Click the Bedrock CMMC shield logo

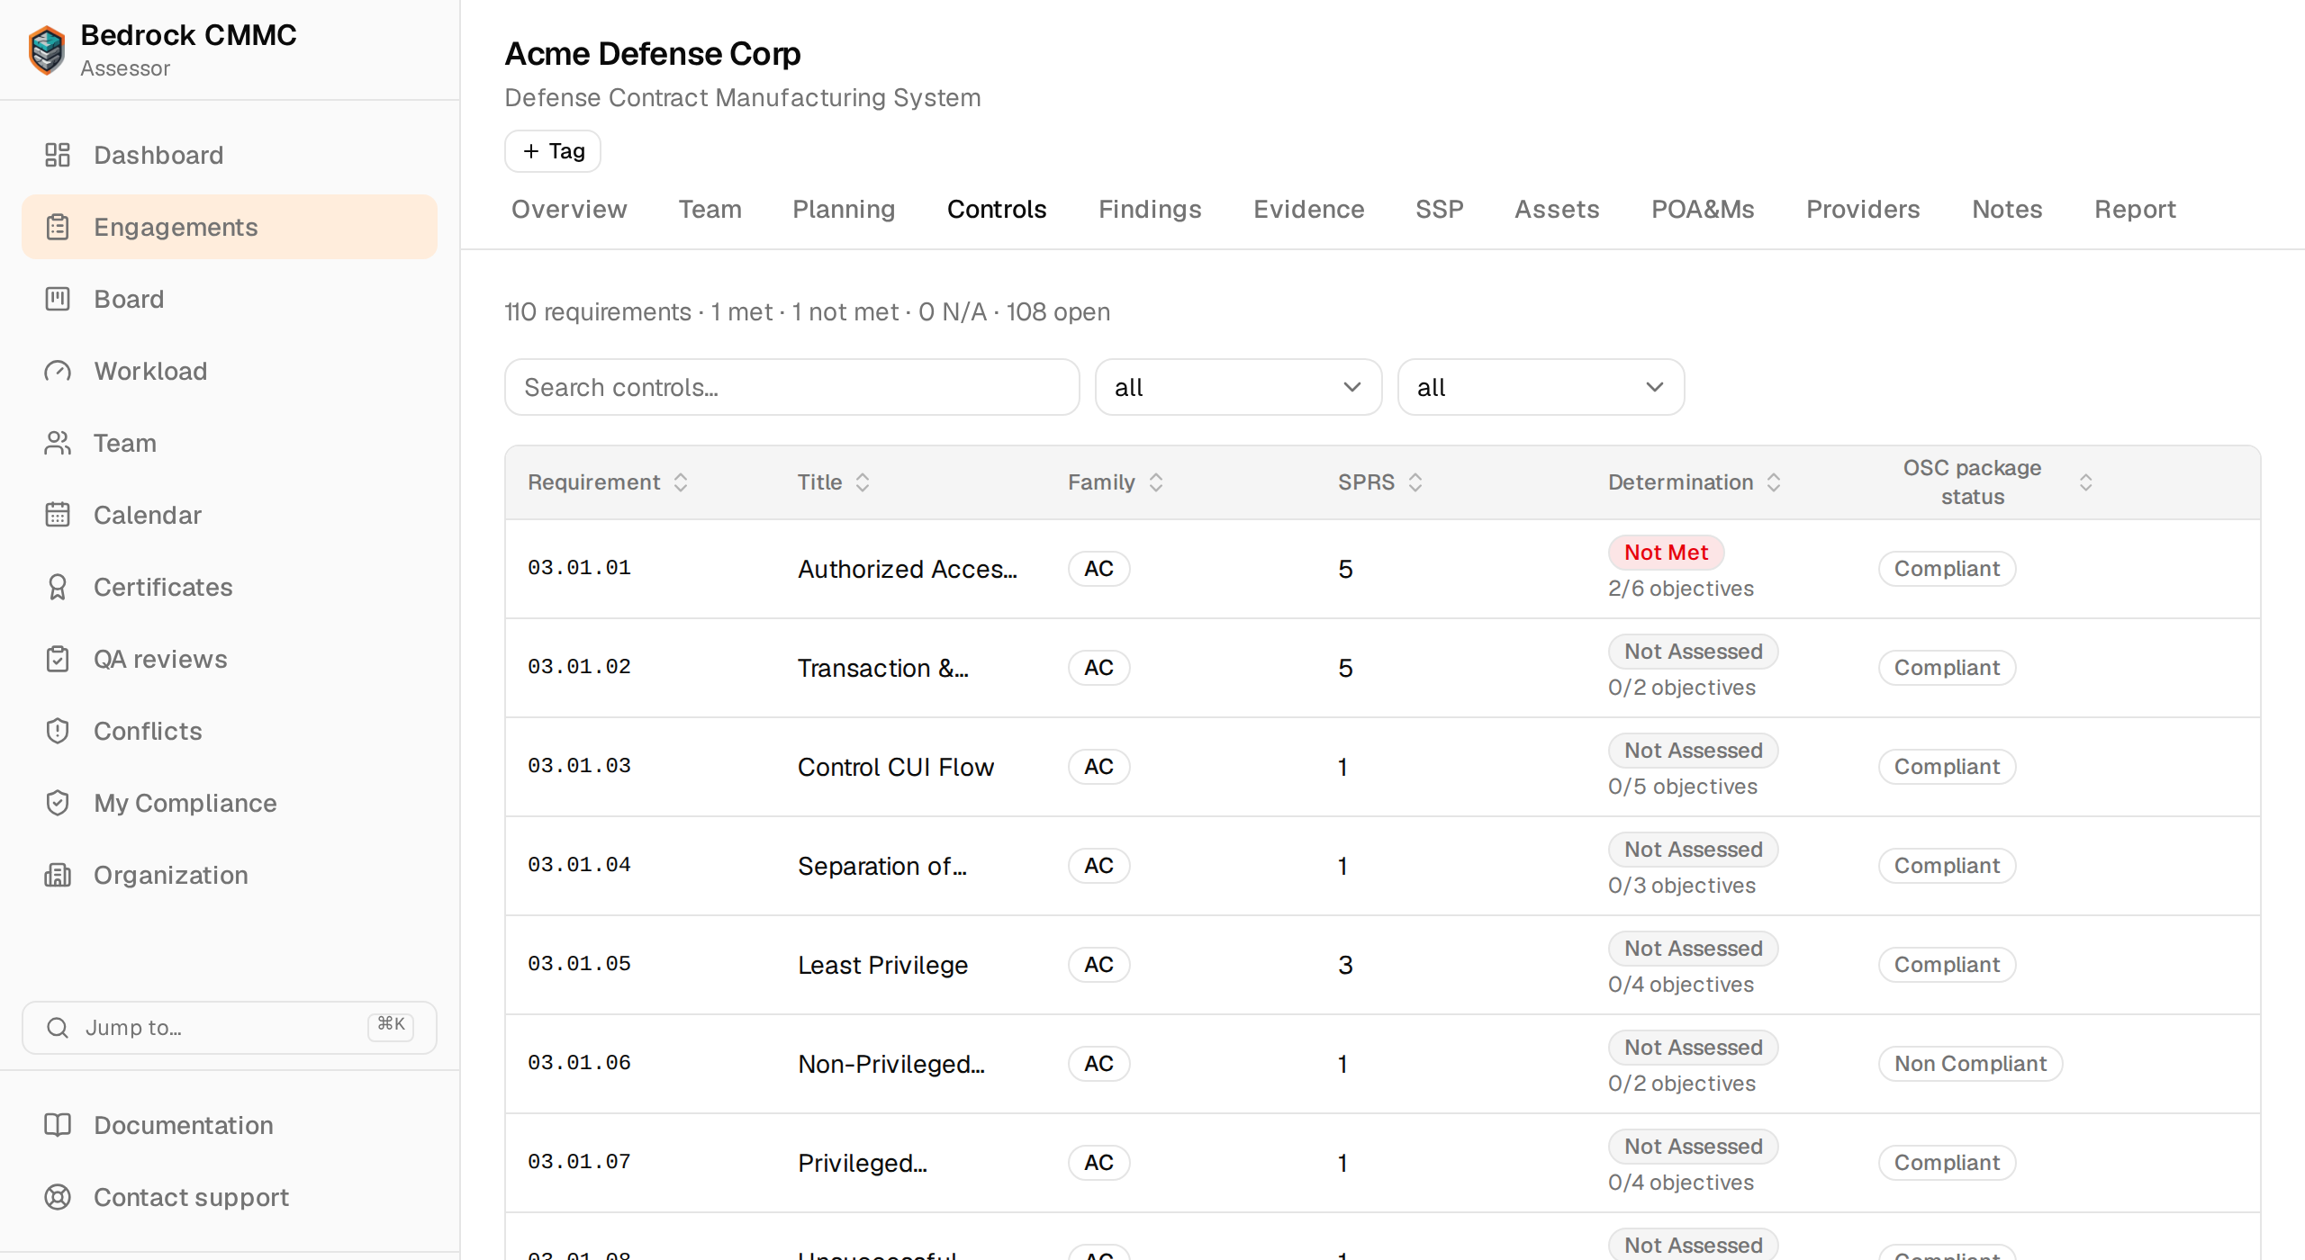point(47,49)
